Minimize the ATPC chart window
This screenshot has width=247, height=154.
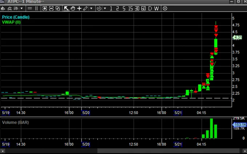[x=232, y=1]
